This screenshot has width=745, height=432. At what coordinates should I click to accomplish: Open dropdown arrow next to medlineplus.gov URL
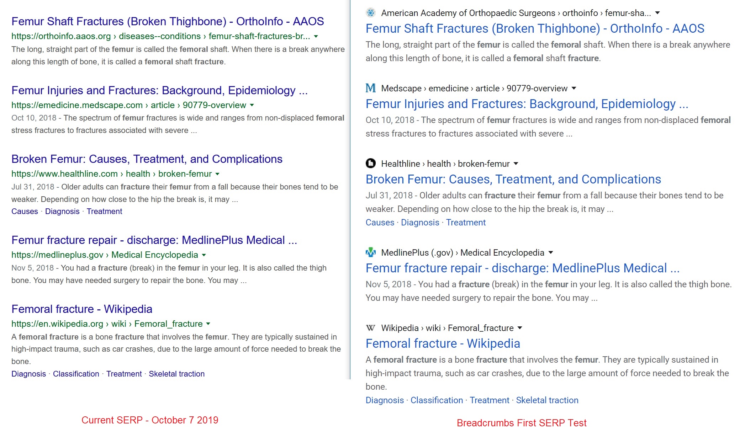pyautogui.click(x=204, y=255)
